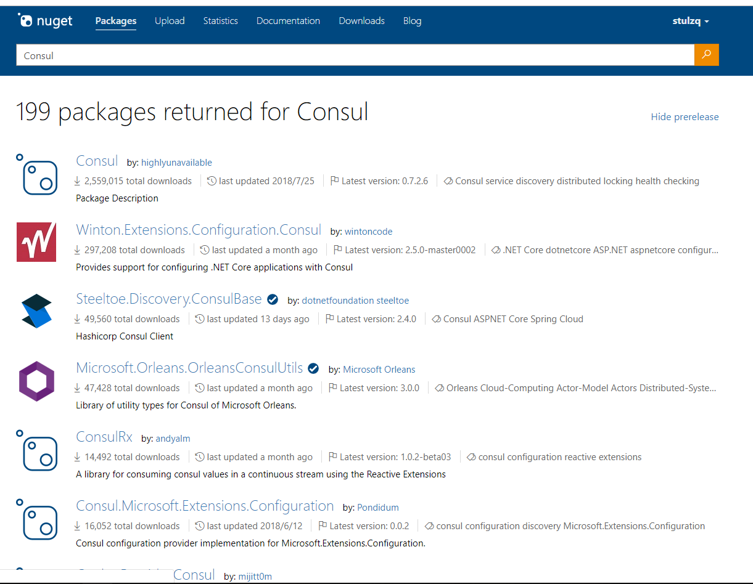Screen dimensions: 753x584
Task: Open the stulzq account dropdown
Action: [x=691, y=21]
